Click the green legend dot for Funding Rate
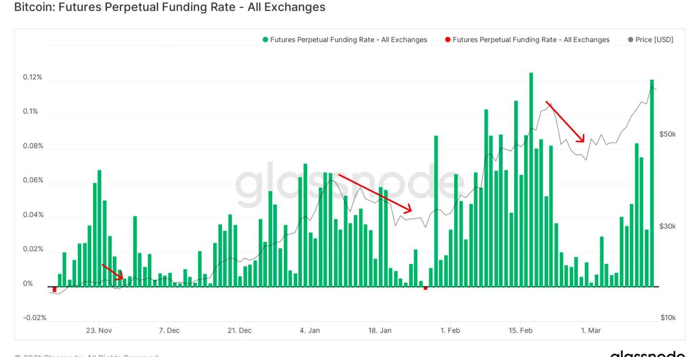Image resolution: width=699 pixels, height=357 pixels. point(265,40)
